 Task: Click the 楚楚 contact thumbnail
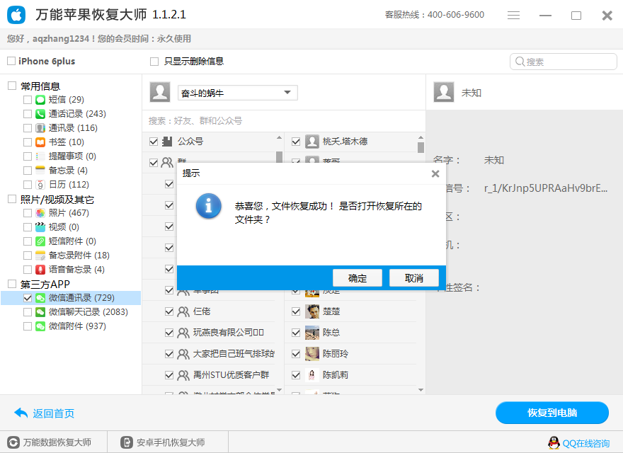click(312, 311)
